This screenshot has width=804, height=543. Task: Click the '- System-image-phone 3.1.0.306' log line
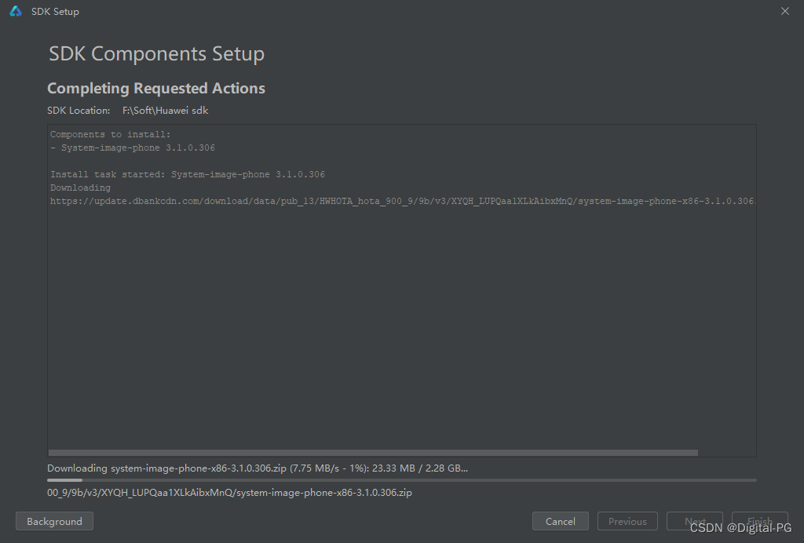tap(132, 148)
